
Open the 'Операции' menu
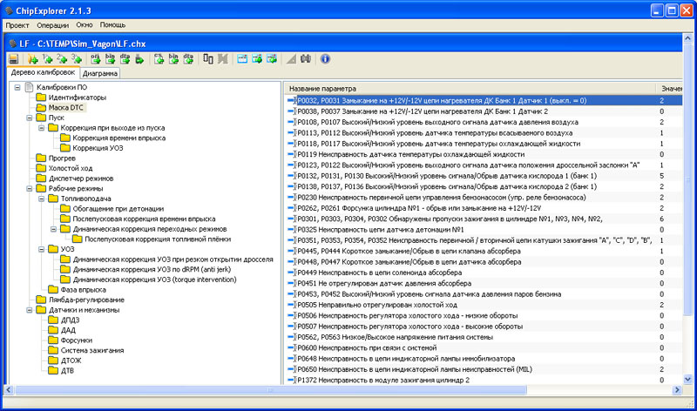pyautogui.click(x=53, y=26)
